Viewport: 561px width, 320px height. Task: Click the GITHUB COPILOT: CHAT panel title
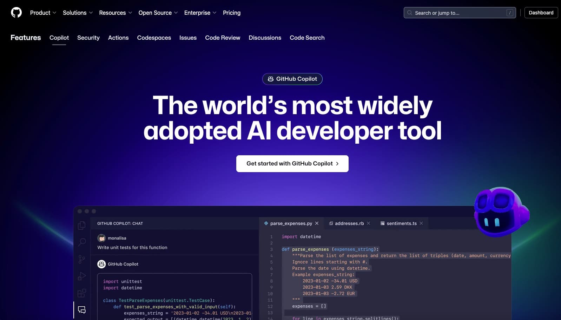(120, 223)
